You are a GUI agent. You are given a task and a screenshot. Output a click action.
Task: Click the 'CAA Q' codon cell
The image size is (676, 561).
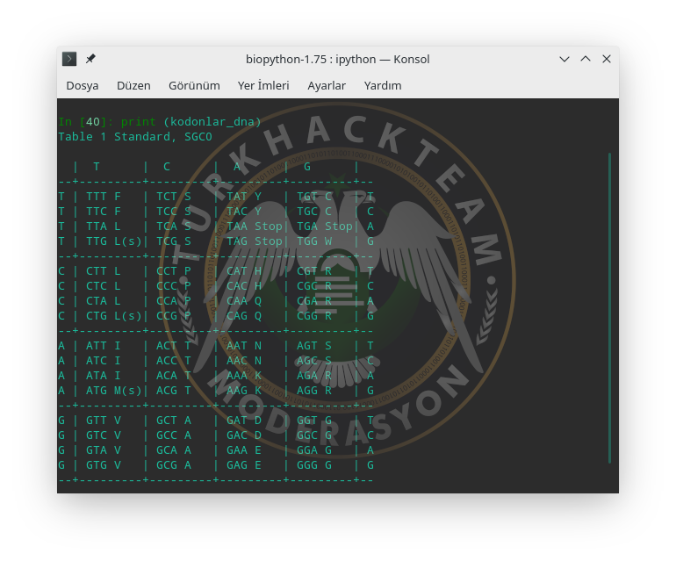pyautogui.click(x=244, y=301)
